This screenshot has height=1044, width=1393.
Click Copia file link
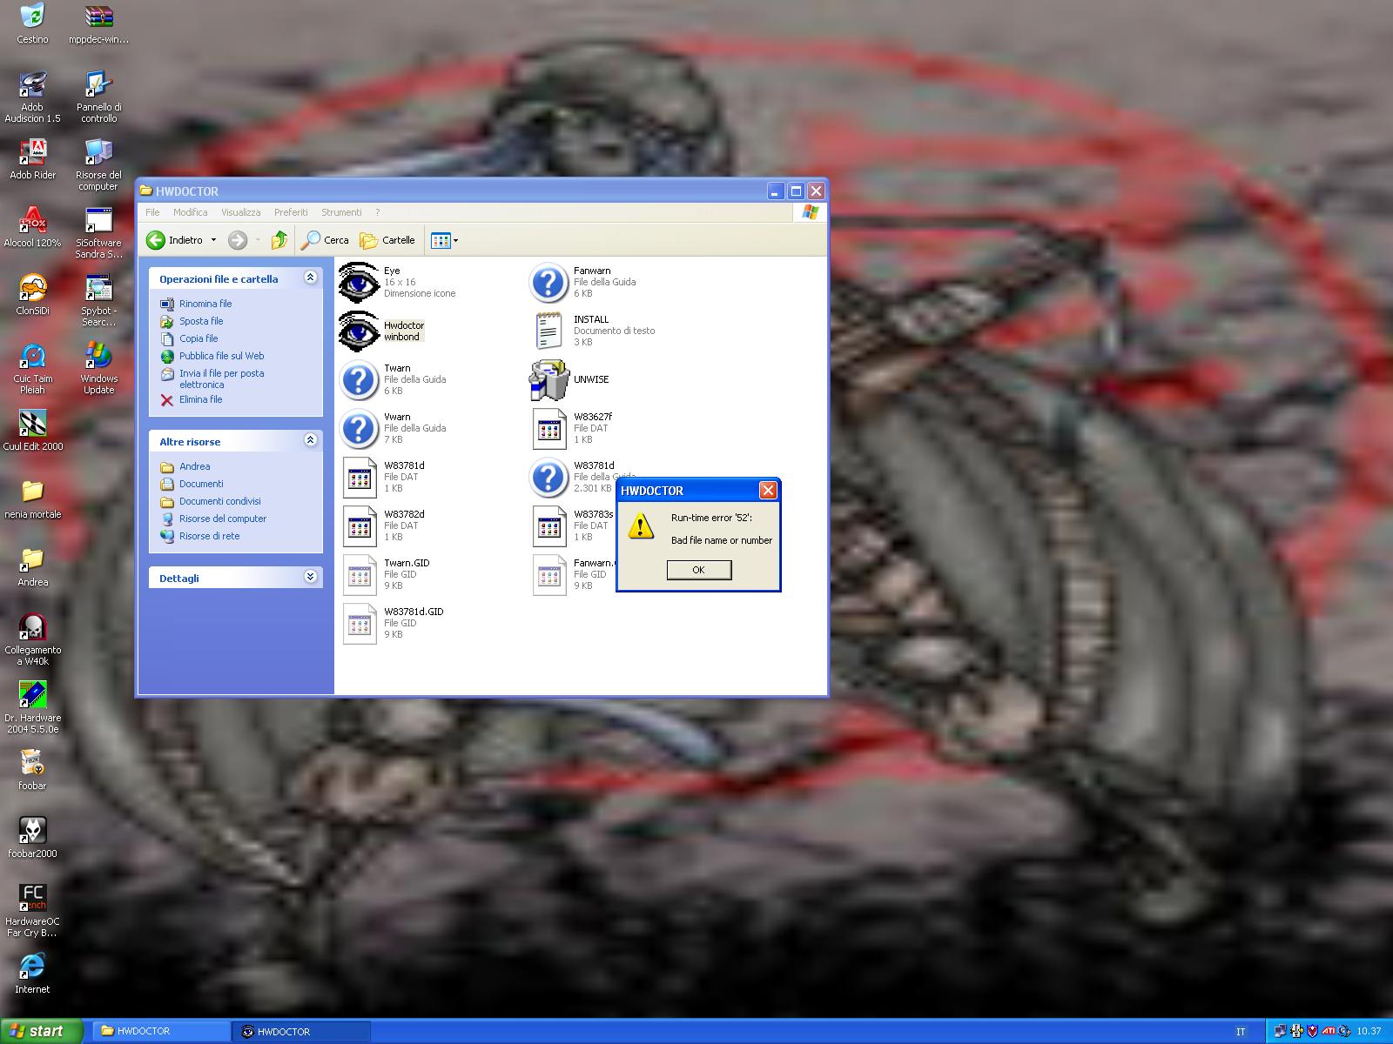(x=199, y=338)
